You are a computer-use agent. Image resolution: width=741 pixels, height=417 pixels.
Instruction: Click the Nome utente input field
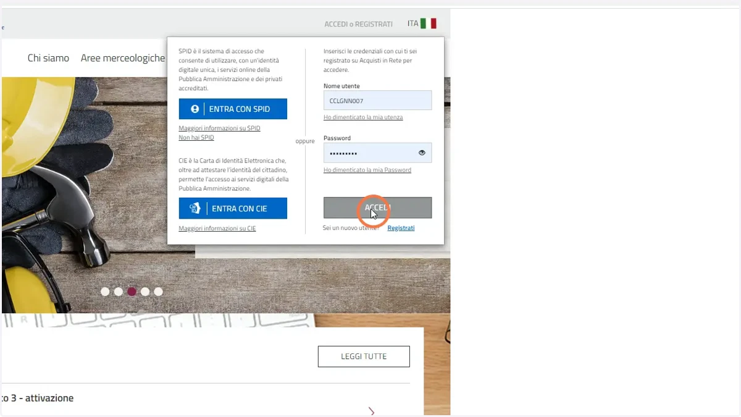point(377,100)
